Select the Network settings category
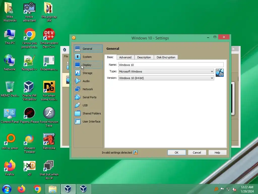Viewport: 258px width, 194px height. 88,89
